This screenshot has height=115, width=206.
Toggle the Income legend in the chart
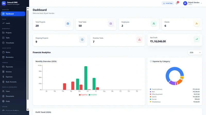pyautogui.click(x=93, y=95)
